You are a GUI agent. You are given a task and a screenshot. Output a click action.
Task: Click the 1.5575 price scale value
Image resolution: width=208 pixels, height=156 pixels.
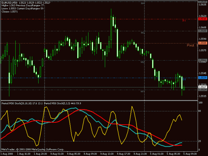pos(203,50)
